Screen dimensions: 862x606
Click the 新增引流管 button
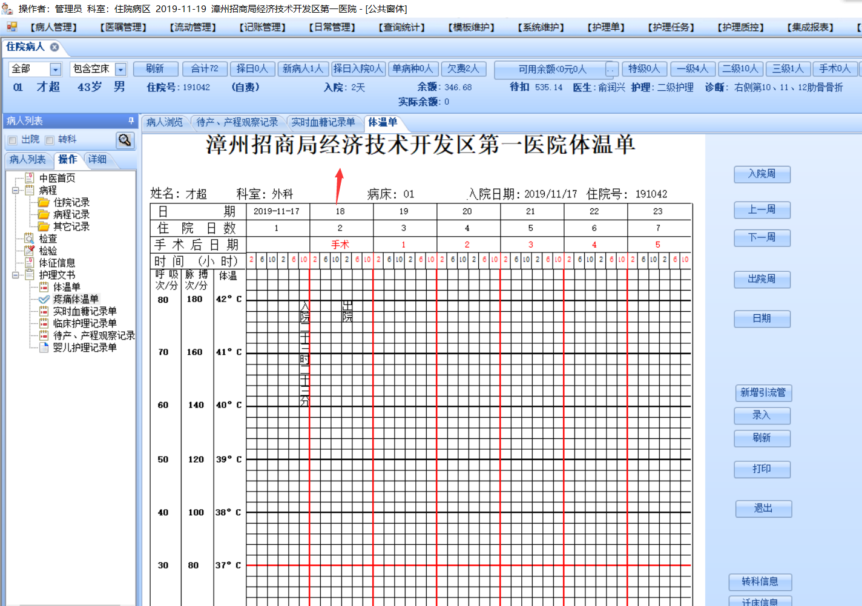point(763,393)
